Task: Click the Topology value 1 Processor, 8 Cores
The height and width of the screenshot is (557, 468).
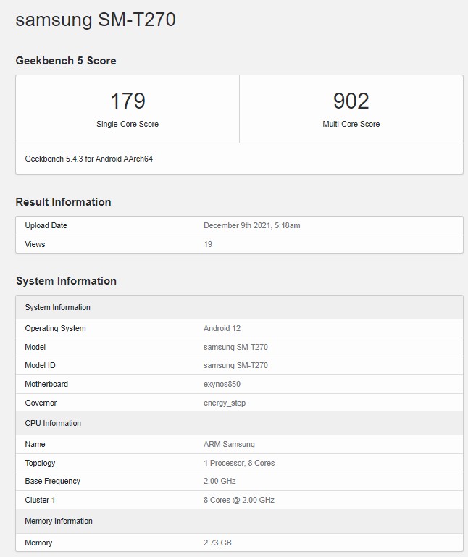Action: pyautogui.click(x=239, y=463)
